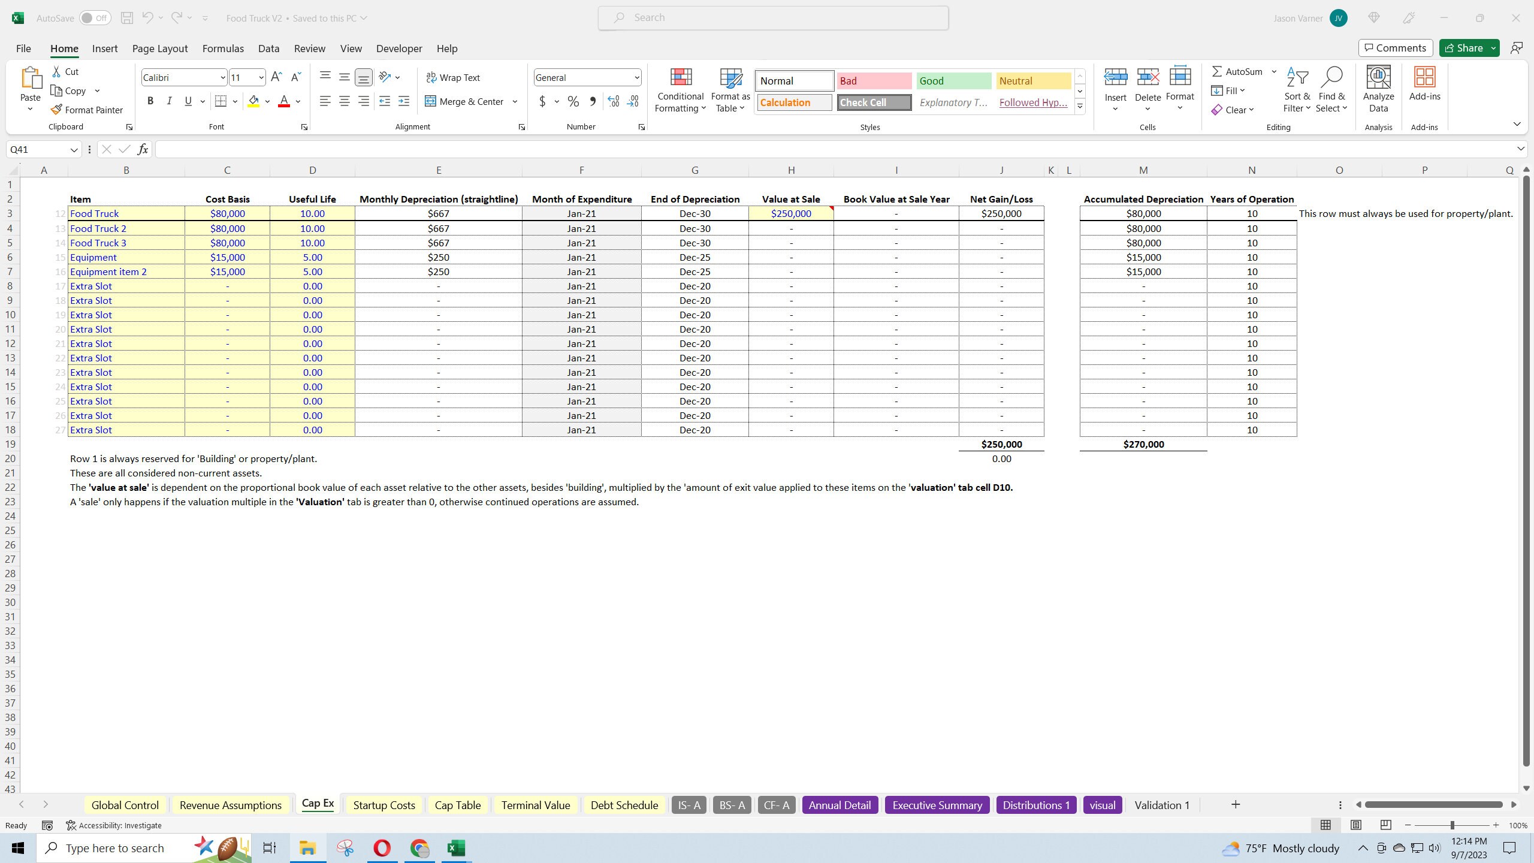Toggle Italic formatting
This screenshot has width=1534, height=863.
169,101
